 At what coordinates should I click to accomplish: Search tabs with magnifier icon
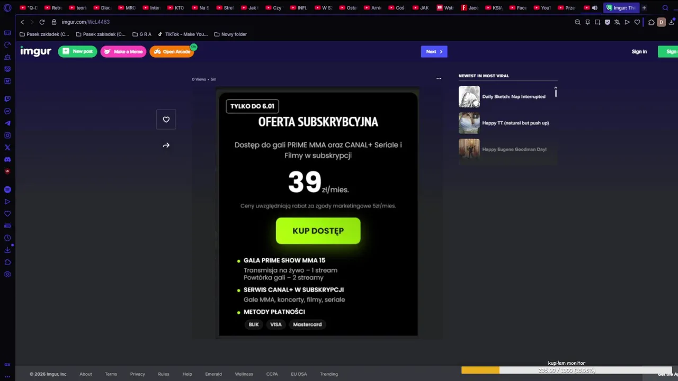pos(665,8)
